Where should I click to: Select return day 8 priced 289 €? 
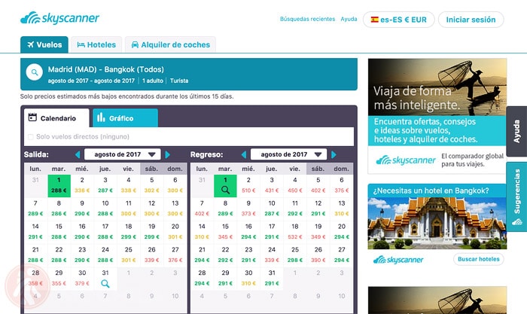coord(225,209)
